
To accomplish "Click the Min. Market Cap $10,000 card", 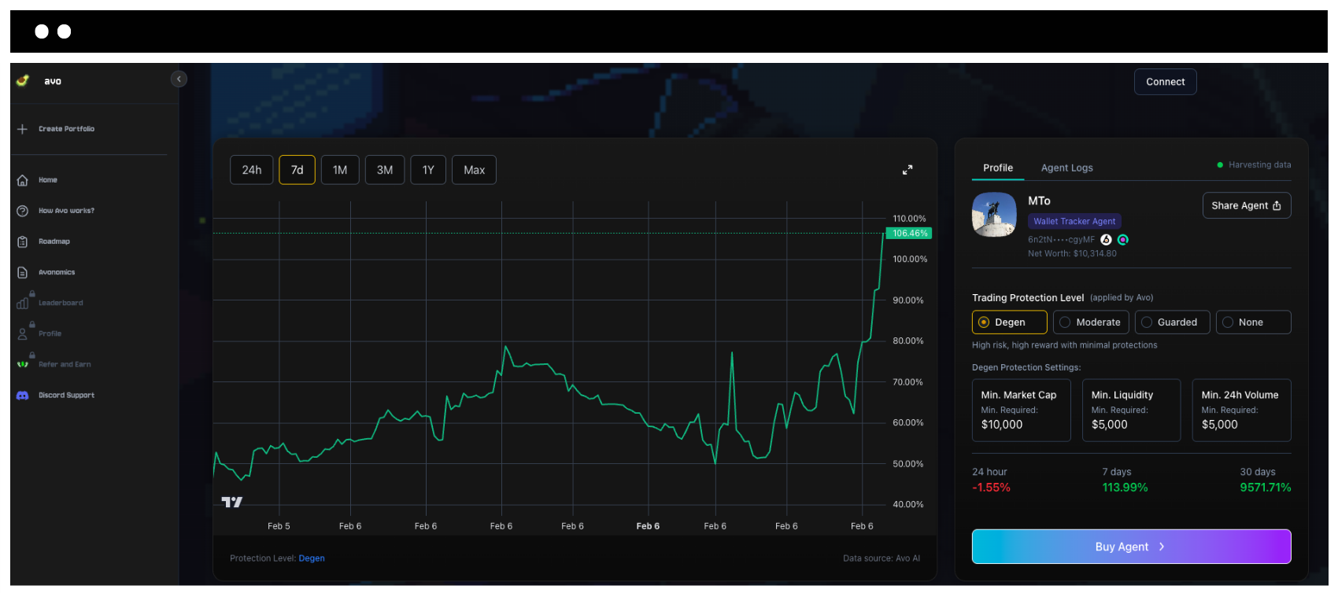I will 1021,410.
